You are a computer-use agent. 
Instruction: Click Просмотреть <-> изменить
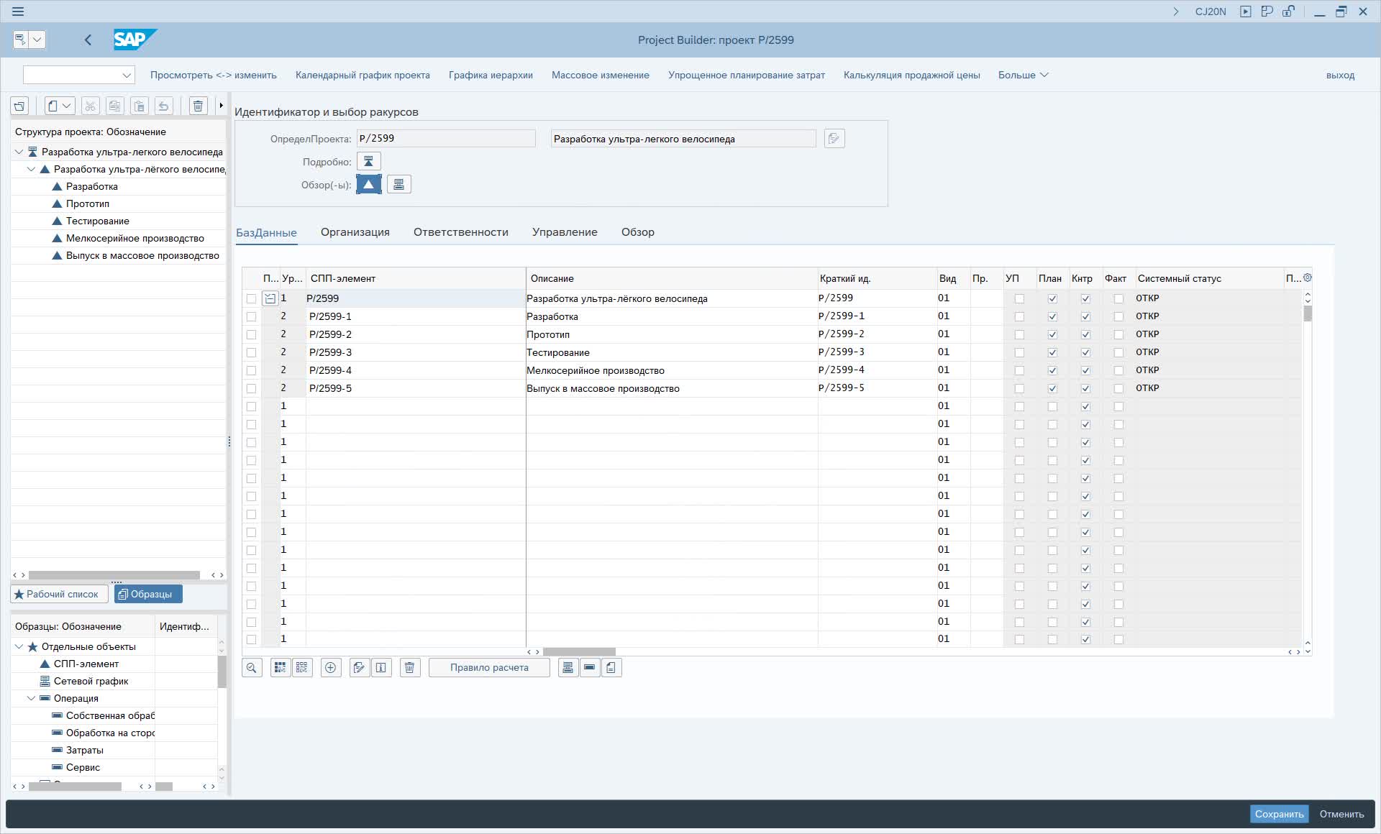pyautogui.click(x=214, y=75)
